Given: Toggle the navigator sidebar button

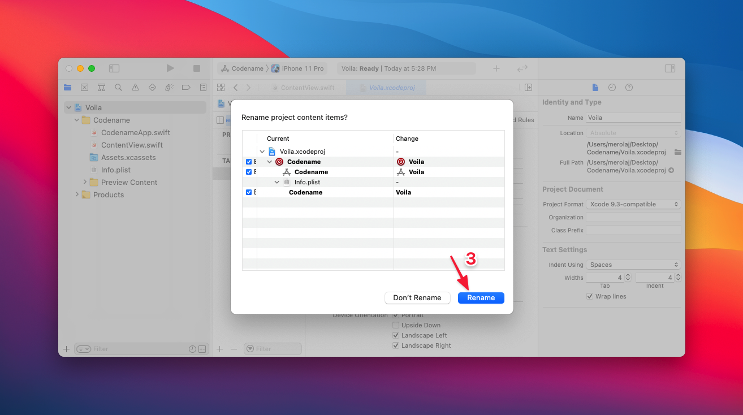Looking at the screenshot, I should coord(114,68).
